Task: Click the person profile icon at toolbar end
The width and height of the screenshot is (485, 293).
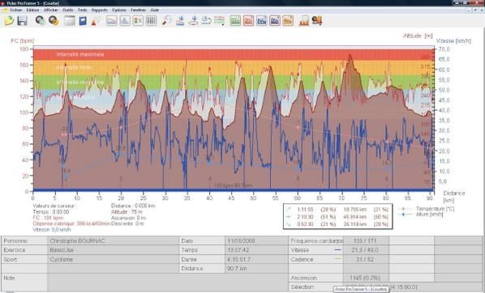Action: point(317,21)
